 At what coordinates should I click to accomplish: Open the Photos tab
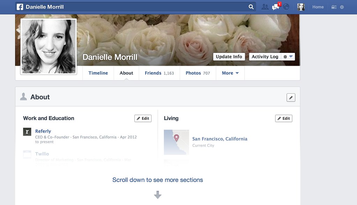point(198,73)
